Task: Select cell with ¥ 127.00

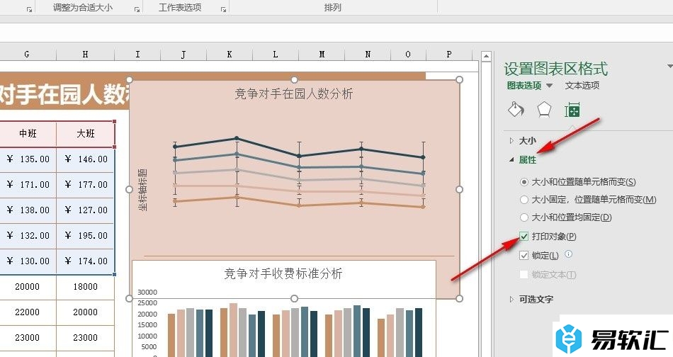Action: coord(86,210)
